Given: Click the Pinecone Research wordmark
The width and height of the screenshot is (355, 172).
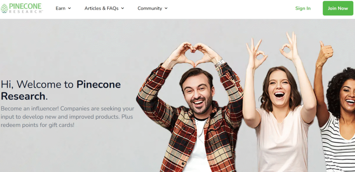Looking at the screenshot, I should point(26,8).
